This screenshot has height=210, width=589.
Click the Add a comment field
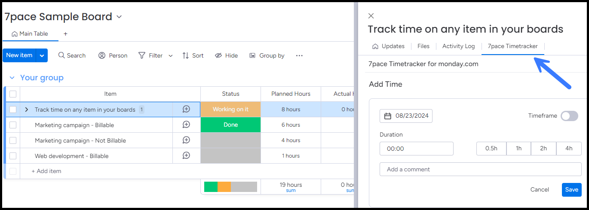coord(481,169)
